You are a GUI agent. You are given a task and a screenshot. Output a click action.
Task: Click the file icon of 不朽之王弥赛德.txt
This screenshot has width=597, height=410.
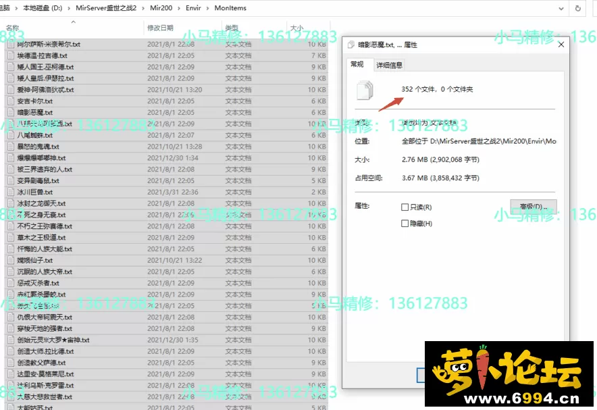pyautogui.click(x=11, y=226)
